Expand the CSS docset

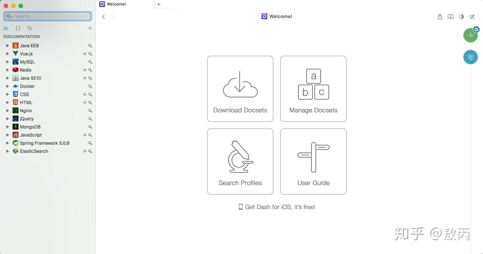[7, 95]
